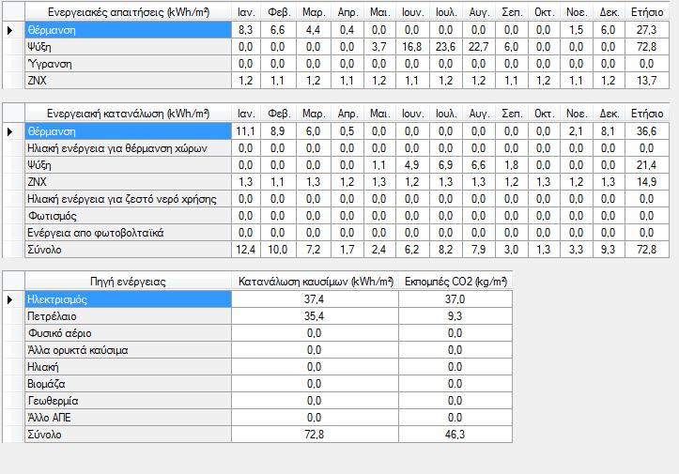Screen dimensions: 679x474
Task: Select the ΖΝΧ row label in the Ενεργειακή κατανάλωση table
Action: 128,182
